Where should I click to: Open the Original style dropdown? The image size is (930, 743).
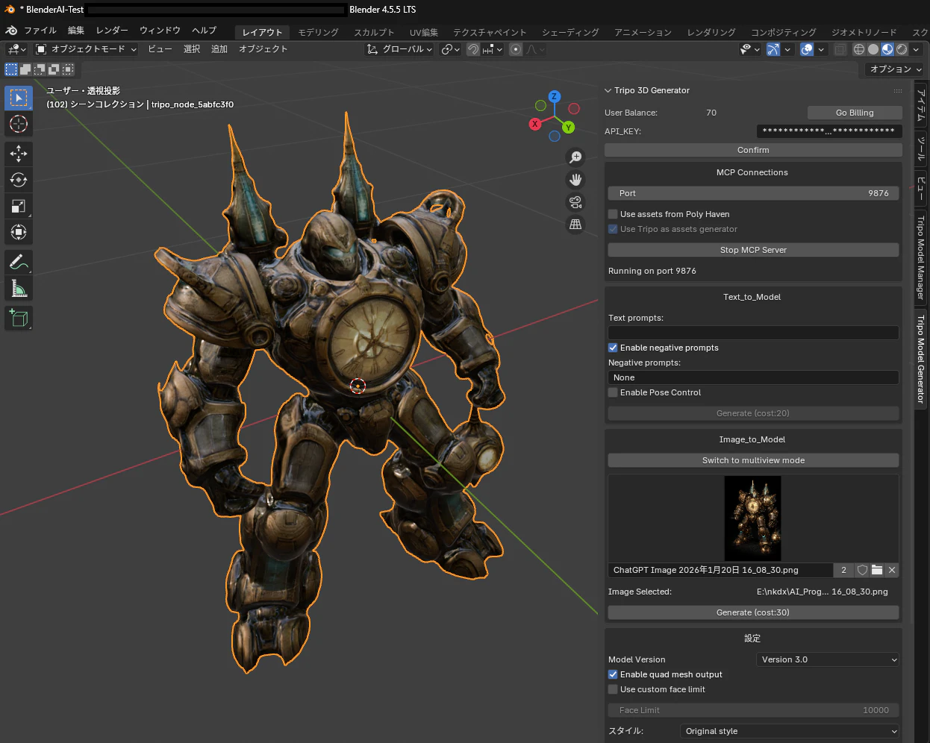pyautogui.click(x=789, y=731)
